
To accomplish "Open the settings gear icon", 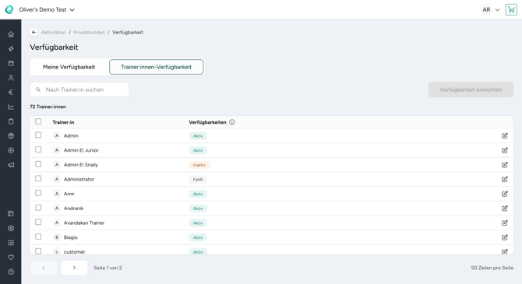I will pyautogui.click(x=11, y=228).
